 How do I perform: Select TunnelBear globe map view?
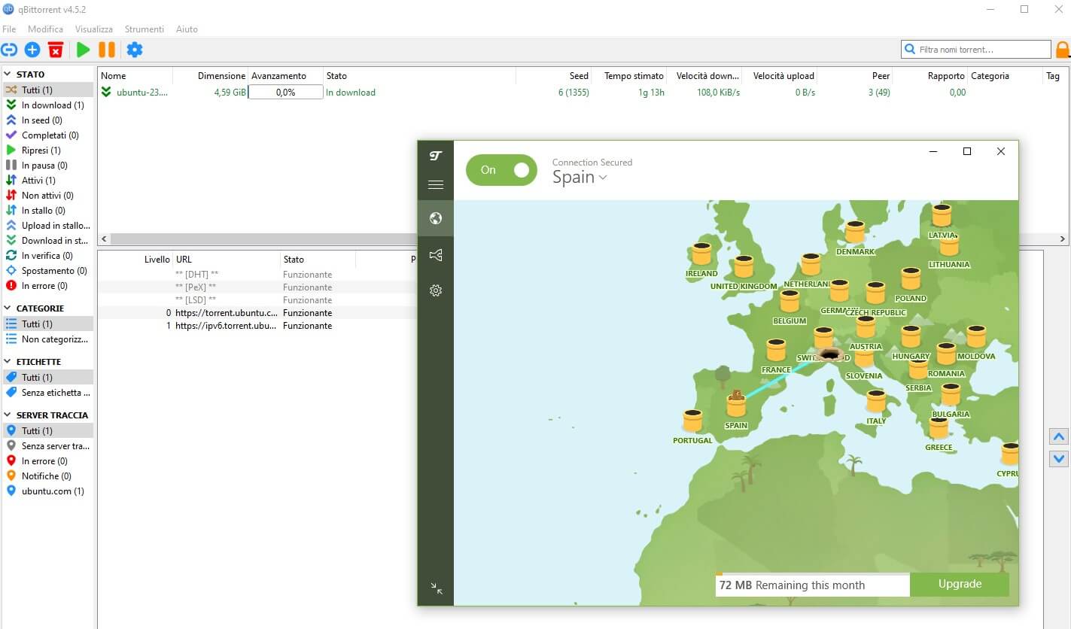pos(435,219)
